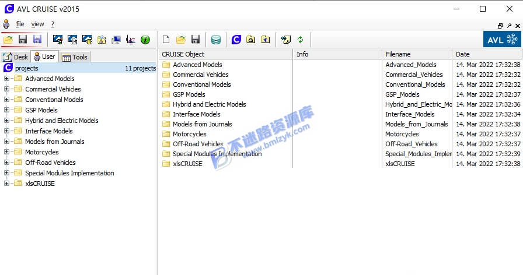This screenshot has width=523, height=275.
Task: Sort by CRUISE Object column header
Action: coord(225,54)
